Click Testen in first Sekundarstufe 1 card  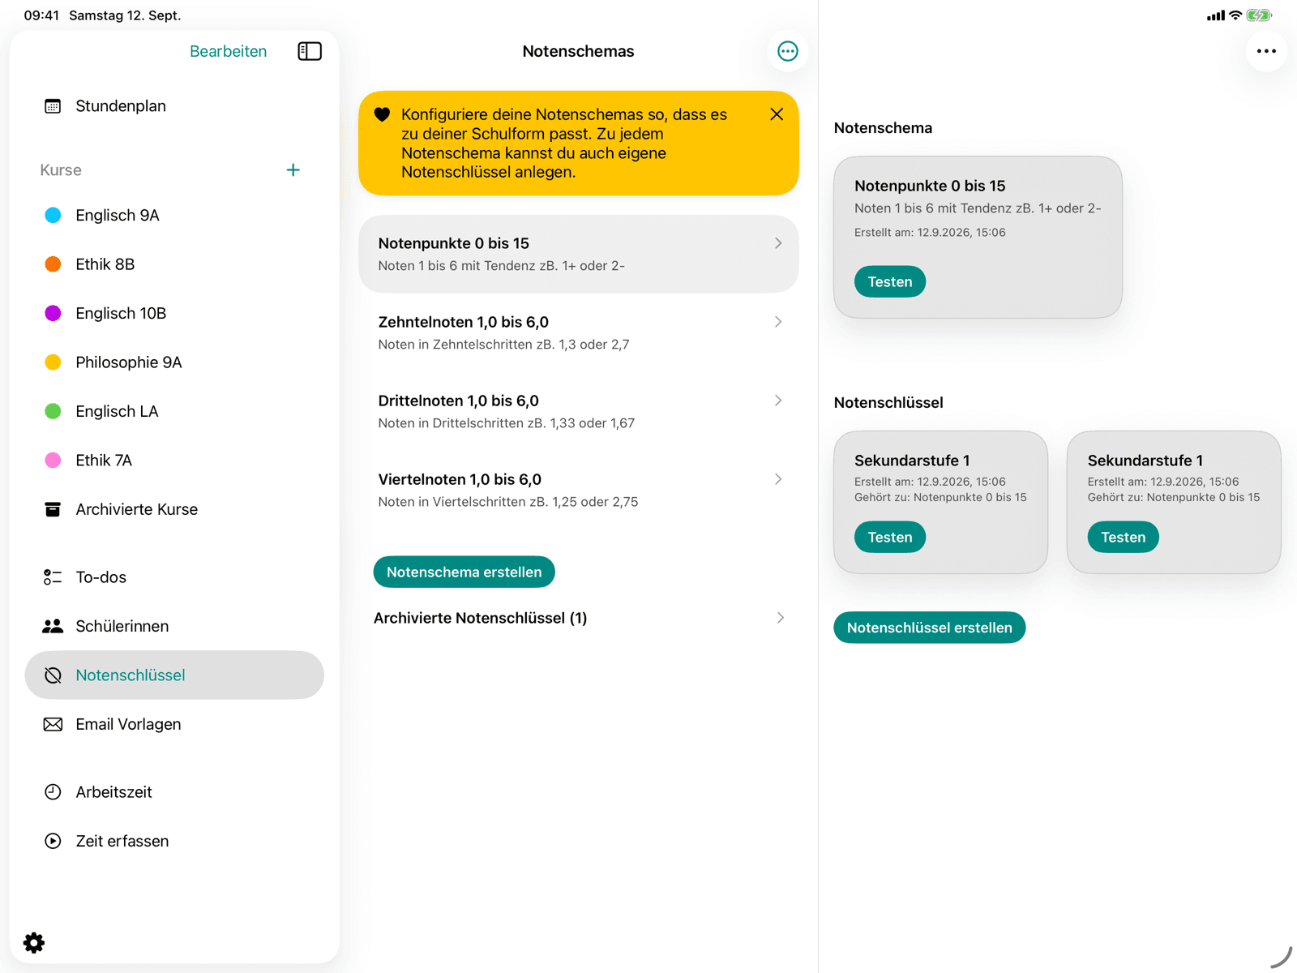[889, 537]
